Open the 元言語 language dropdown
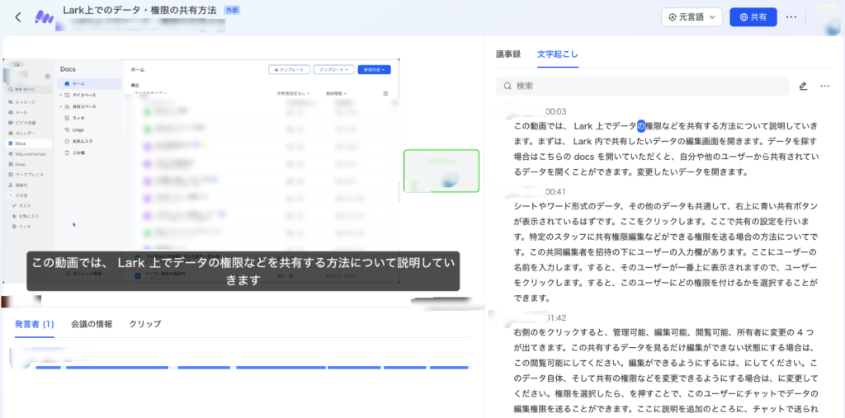The image size is (845, 418). 692,17
